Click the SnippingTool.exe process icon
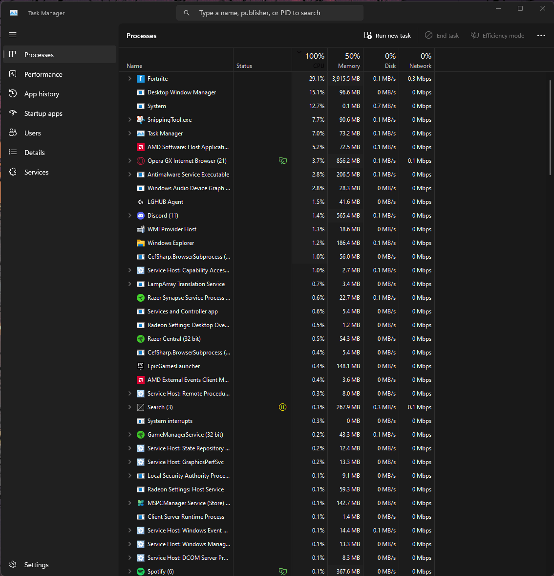 coord(141,120)
